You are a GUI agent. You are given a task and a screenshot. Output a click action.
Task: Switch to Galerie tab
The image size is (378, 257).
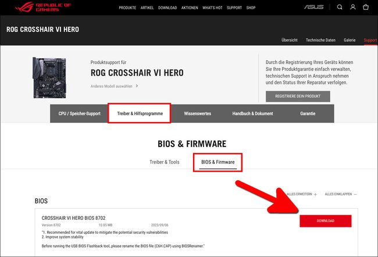350,40
